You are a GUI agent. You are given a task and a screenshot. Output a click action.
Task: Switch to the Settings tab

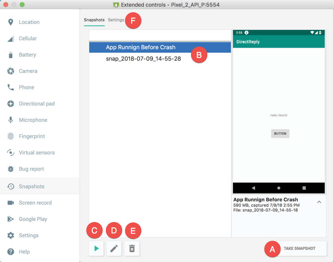(116, 20)
